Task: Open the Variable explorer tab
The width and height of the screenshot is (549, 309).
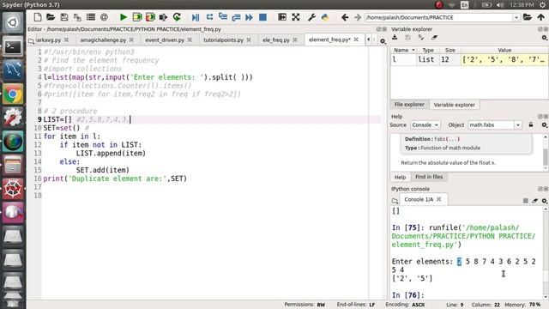Action: point(454,105)
